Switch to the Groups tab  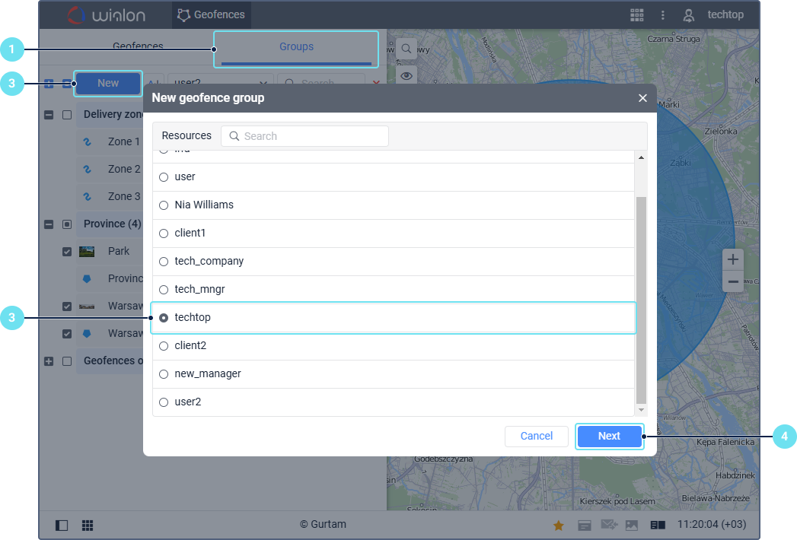click(x=296, y=47)
